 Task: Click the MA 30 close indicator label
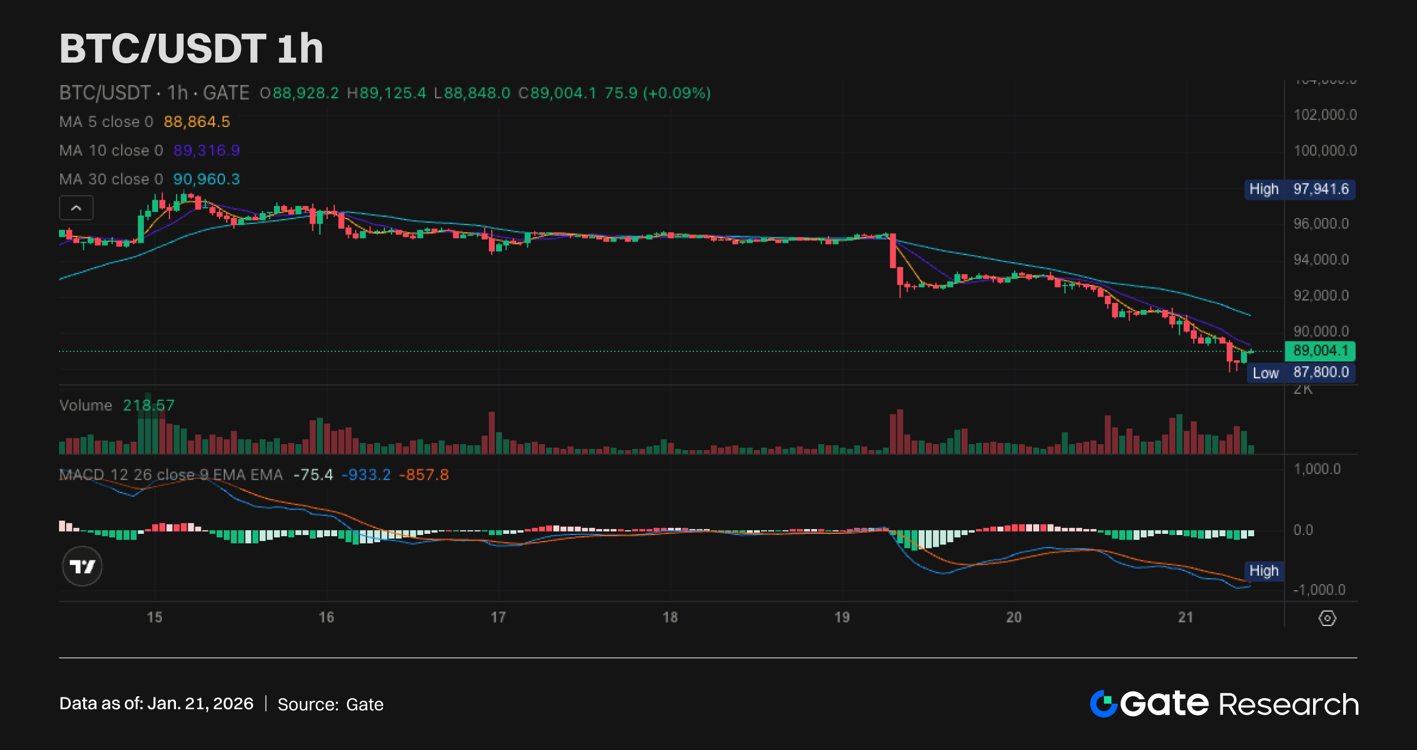coord(111,179)
